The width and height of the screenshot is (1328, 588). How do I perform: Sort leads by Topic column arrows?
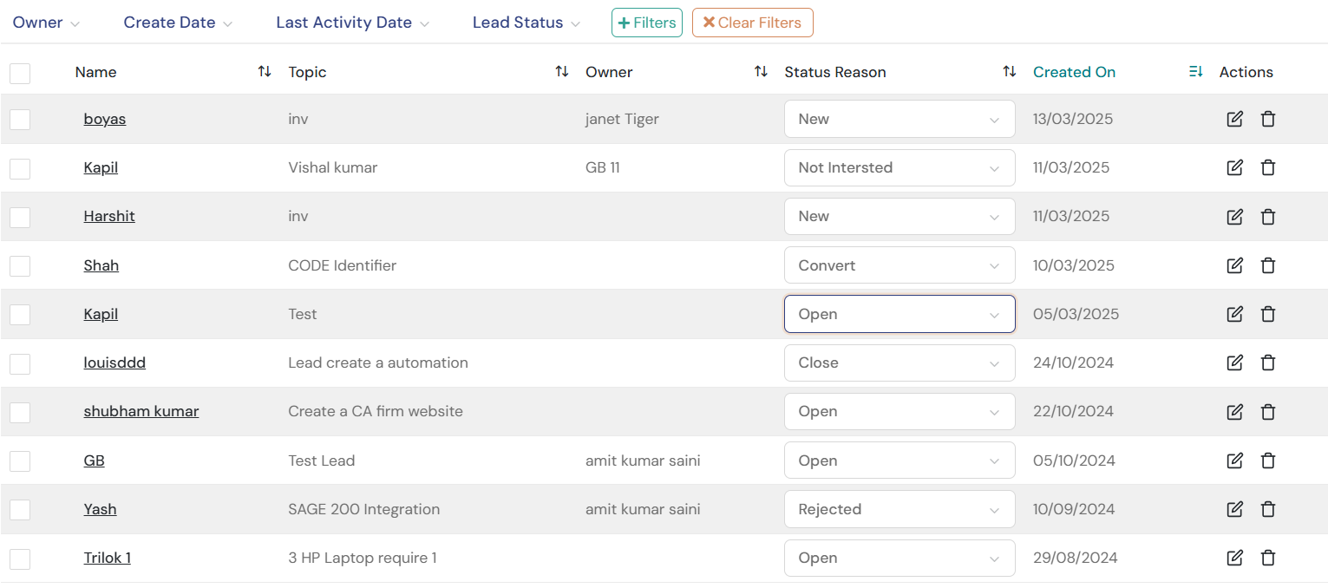pyautogui.click(x=562, y=72)
